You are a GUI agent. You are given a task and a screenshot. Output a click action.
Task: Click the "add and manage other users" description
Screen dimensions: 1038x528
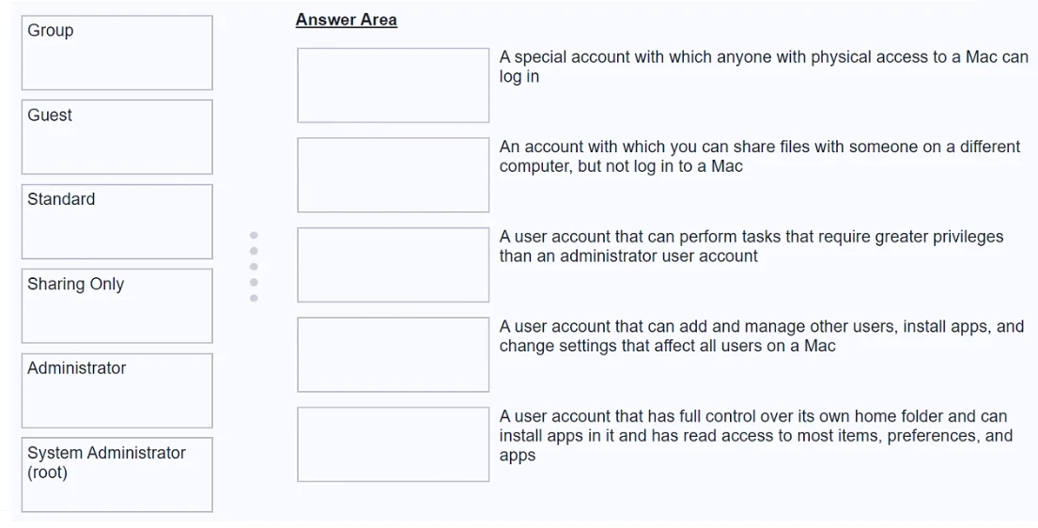click(x=761, y=336)
